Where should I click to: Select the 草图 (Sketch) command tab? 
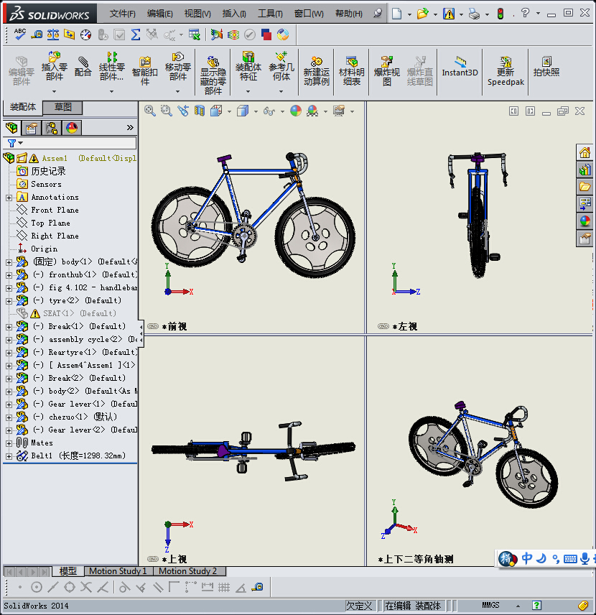62,107
